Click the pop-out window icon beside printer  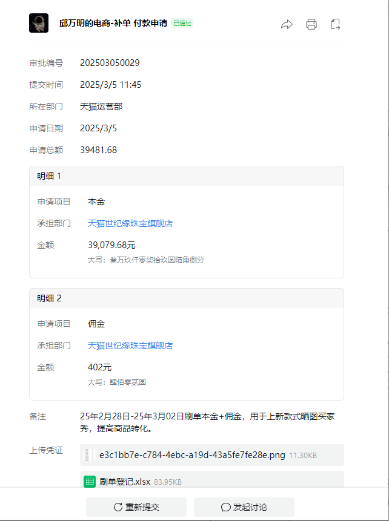(x=335, y=24)
